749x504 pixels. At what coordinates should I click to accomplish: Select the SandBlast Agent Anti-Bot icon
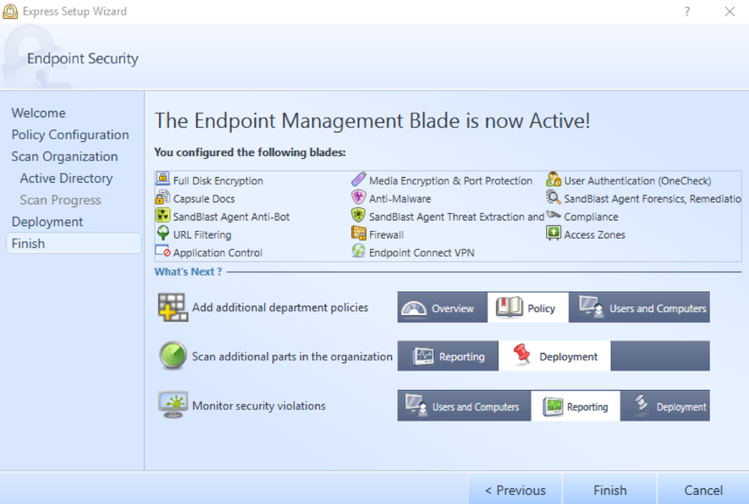tap(162, 215)
